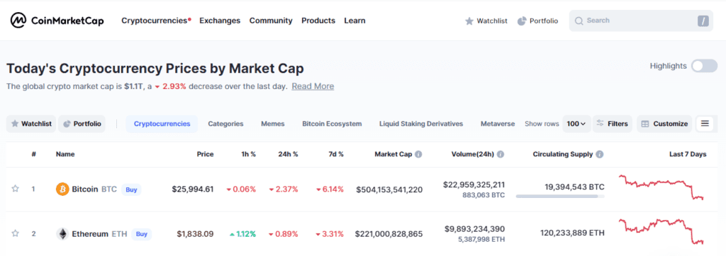Open the Ethereum coin page link

coord(99,234)
